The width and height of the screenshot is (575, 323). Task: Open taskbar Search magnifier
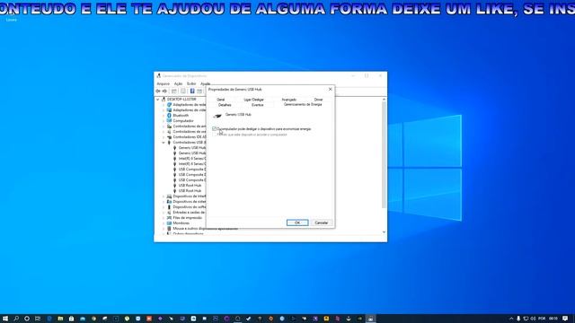point(16,319)
